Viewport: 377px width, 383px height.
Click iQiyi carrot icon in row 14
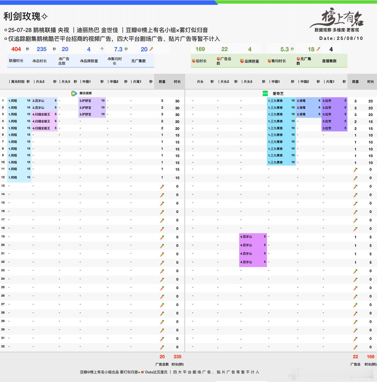point(355,195)
